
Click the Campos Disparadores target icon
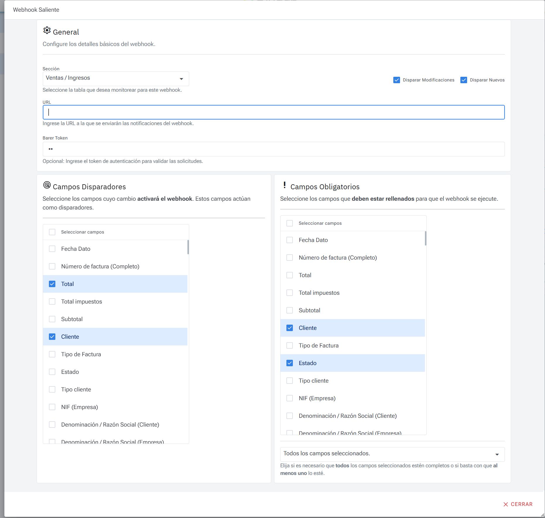(x=47, y=185)
